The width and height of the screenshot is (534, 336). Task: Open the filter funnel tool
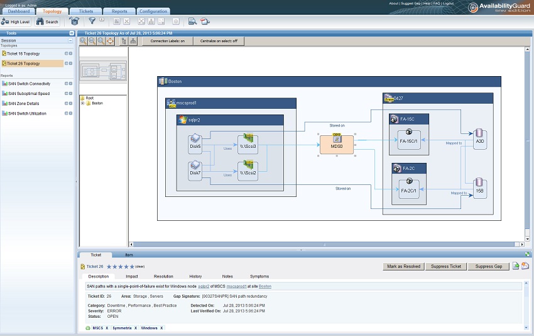(x=92, y=21)
